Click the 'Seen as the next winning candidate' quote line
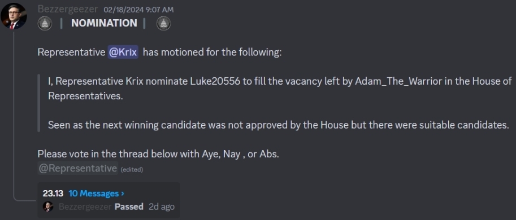The image size is (516, 220). pyautogui.click(x=279, y=125)
